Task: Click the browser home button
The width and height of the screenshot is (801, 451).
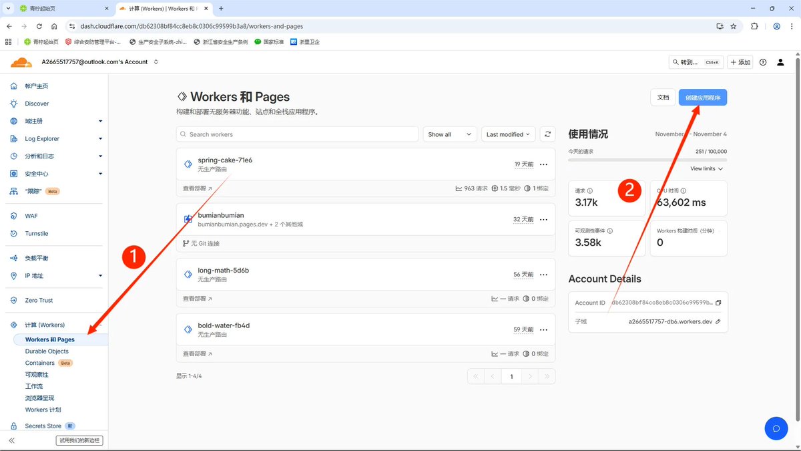Action: pos(54,26)
